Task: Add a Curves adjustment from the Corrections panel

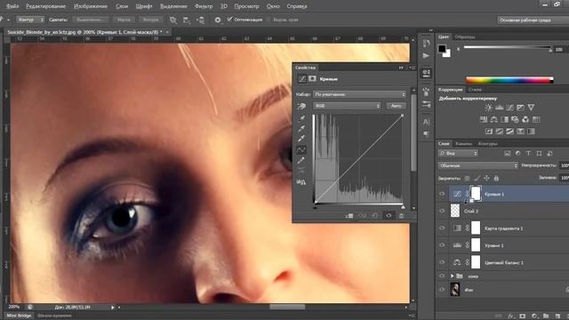Action: [x=509, y=108]
